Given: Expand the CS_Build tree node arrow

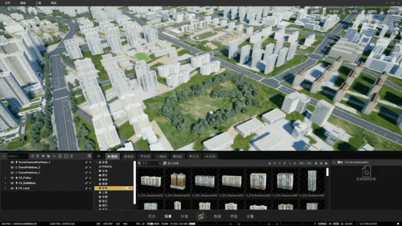Looking at the screenshot, I should coord(6,183).
